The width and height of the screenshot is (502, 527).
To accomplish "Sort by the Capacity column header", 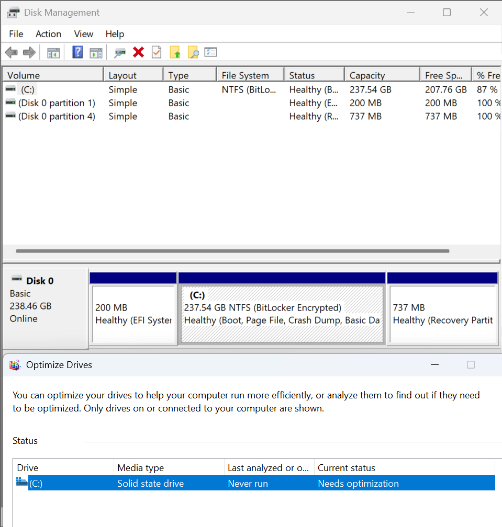I will point(382,75).
